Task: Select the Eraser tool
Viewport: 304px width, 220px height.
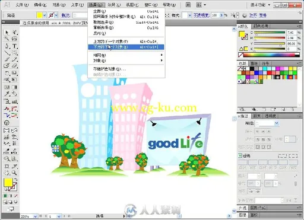Action: pyautogui.click(x=14, y=66)
